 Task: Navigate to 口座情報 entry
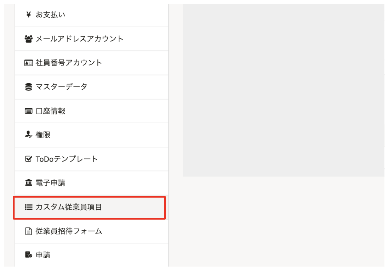coord(50,111)
